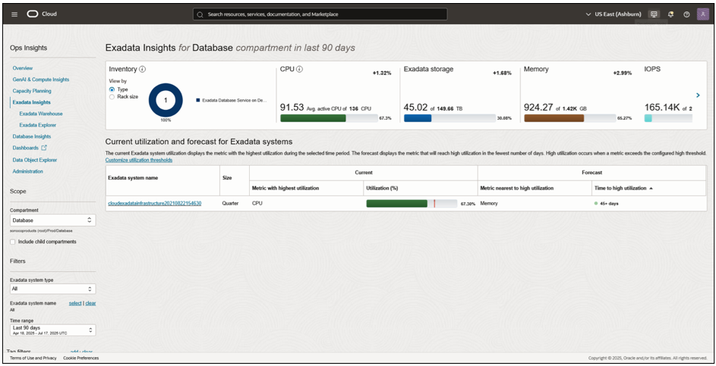Open the Exadata system type dropdown
Image resolution: width=716 pixels, height=366 pixels.
pos(53,289)
